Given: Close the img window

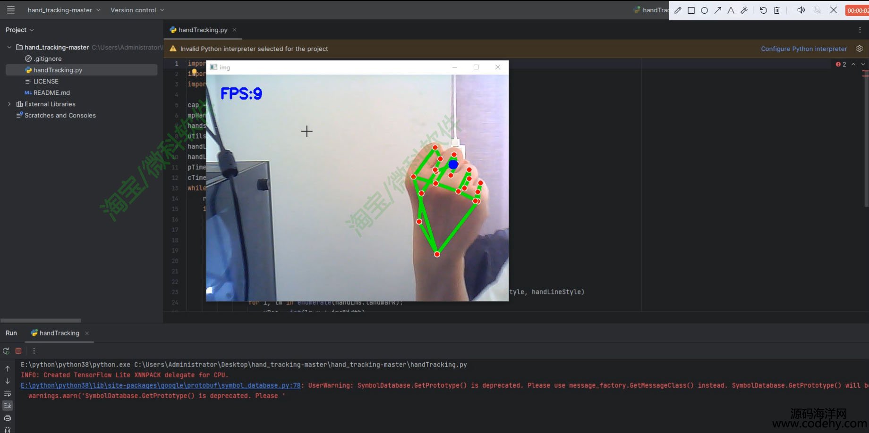Looking at the screenshot, I should click(498, 67).
